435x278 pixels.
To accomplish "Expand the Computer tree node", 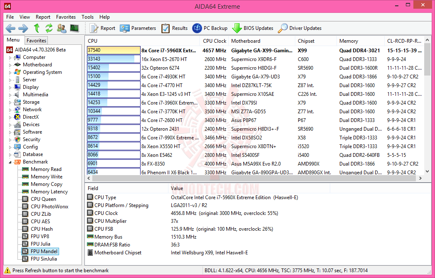I will 10,58.
